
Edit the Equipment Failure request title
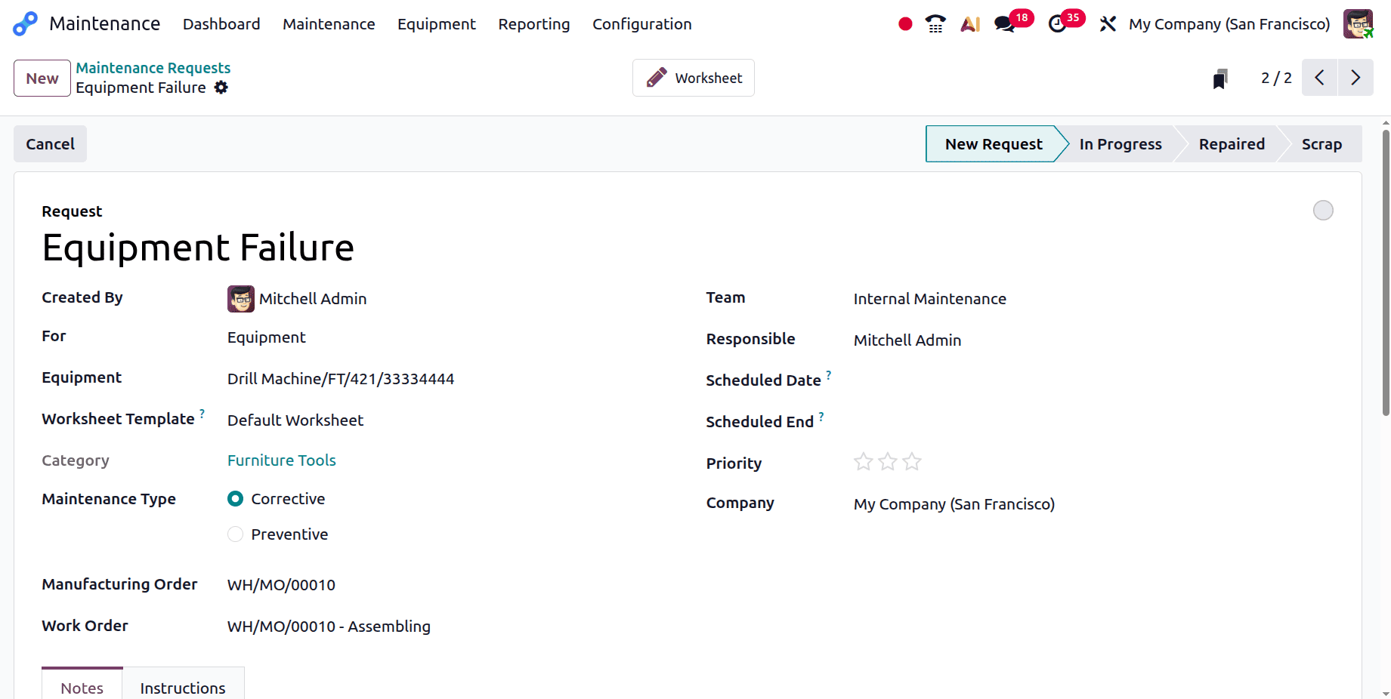[x=198, y=248]
